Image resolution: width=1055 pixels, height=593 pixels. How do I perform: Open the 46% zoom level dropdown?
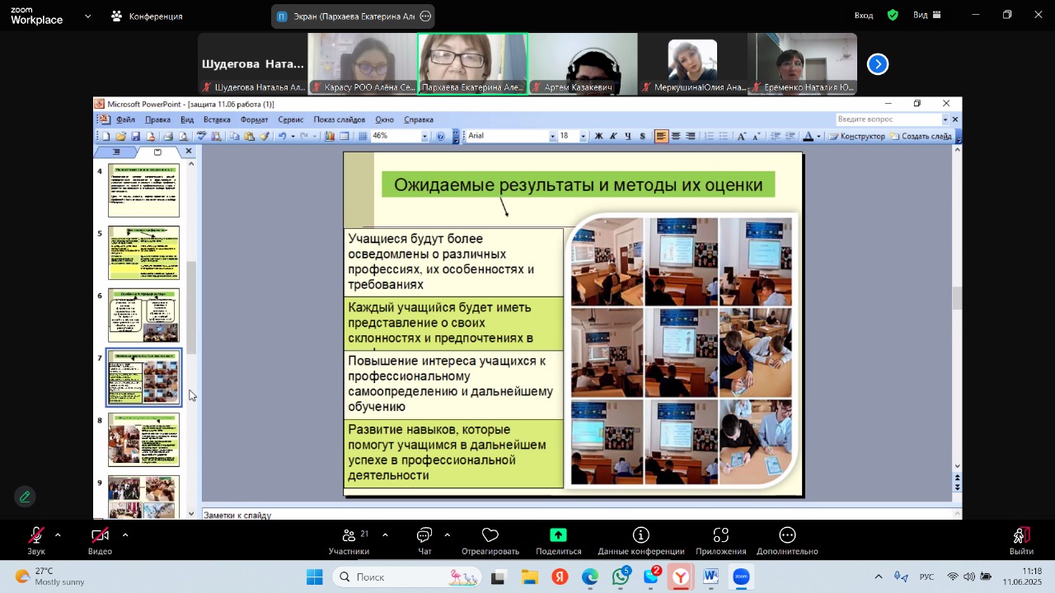click(x=424, y=137)
